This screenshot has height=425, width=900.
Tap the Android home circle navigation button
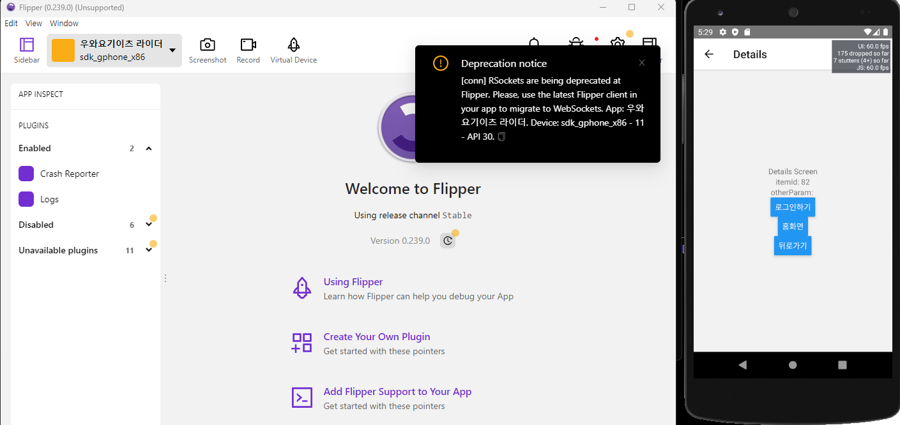[x=793, y=365]
